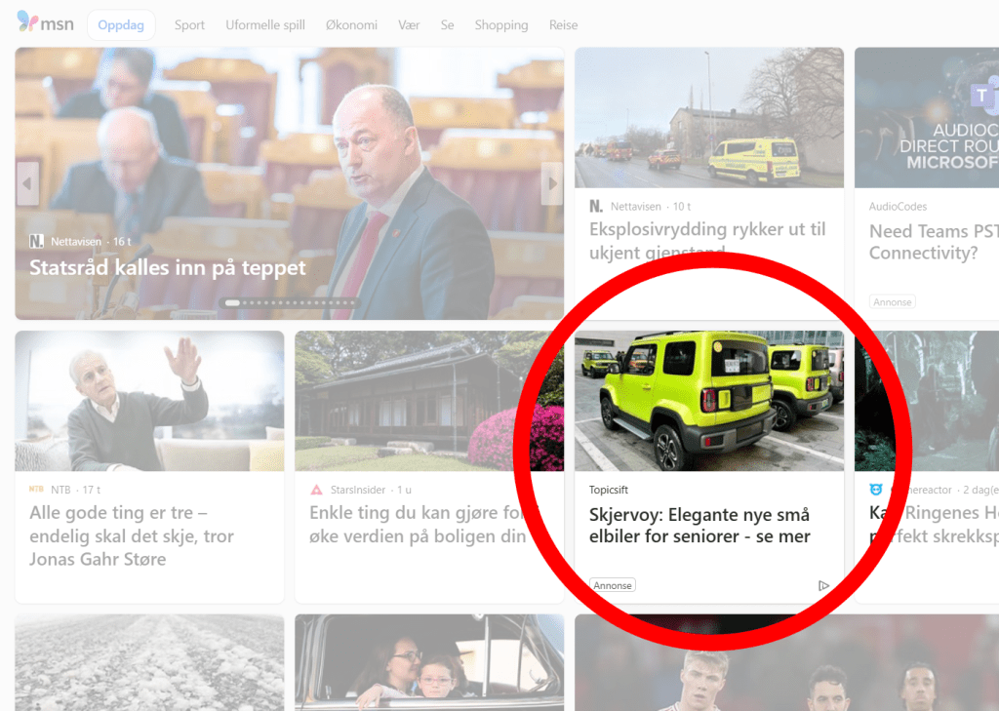
Task: Open Skjervoy elegante små elbiler ad headline
Action: [699, 525]
